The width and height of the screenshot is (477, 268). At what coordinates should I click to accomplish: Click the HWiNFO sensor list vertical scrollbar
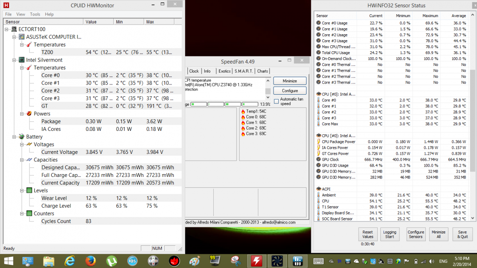472,117
